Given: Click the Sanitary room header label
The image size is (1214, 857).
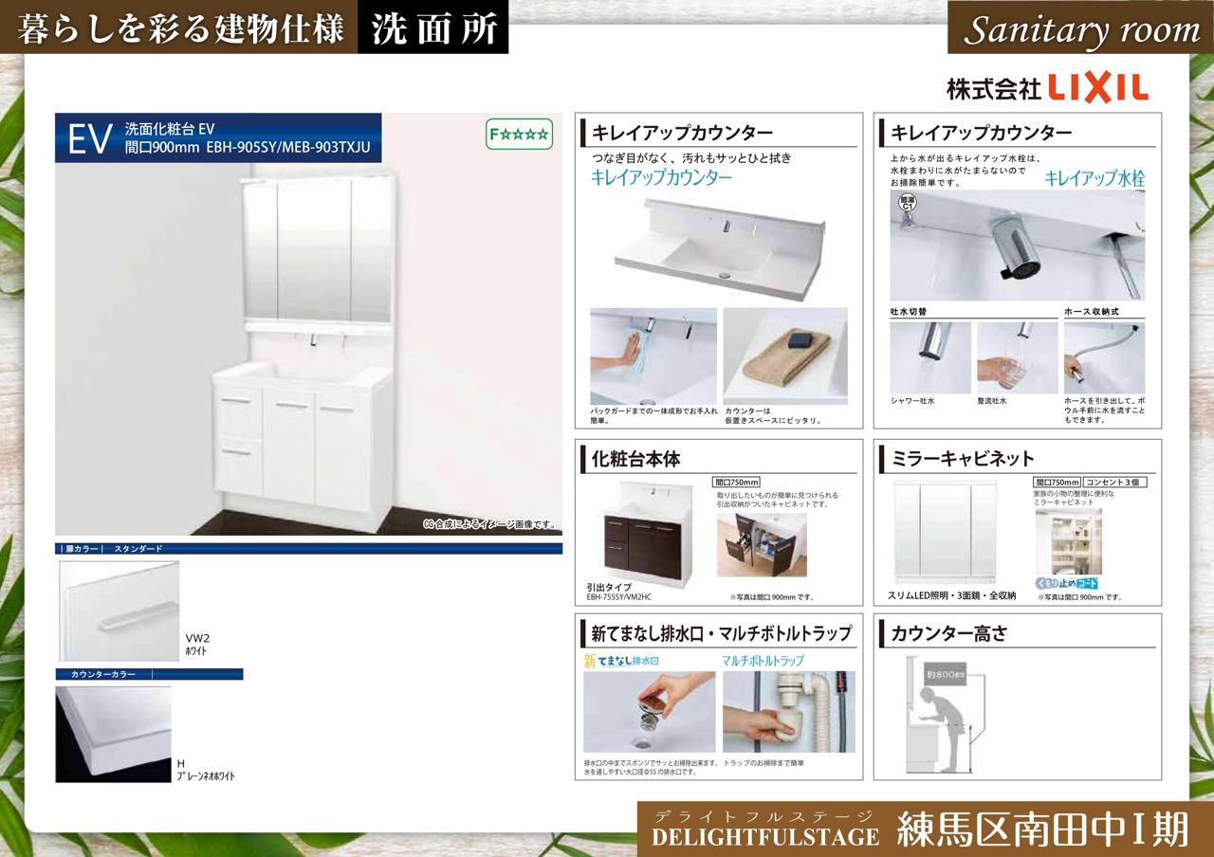Looking at the screenshot, I should (x=1081, y=30).
